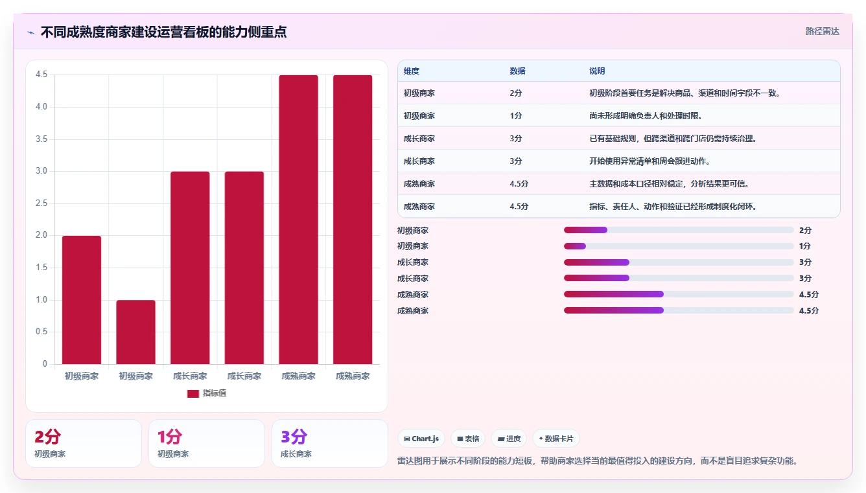866x493 pixels.
Task: Toggle the 指标值 legend swatch
Action: 193,393
